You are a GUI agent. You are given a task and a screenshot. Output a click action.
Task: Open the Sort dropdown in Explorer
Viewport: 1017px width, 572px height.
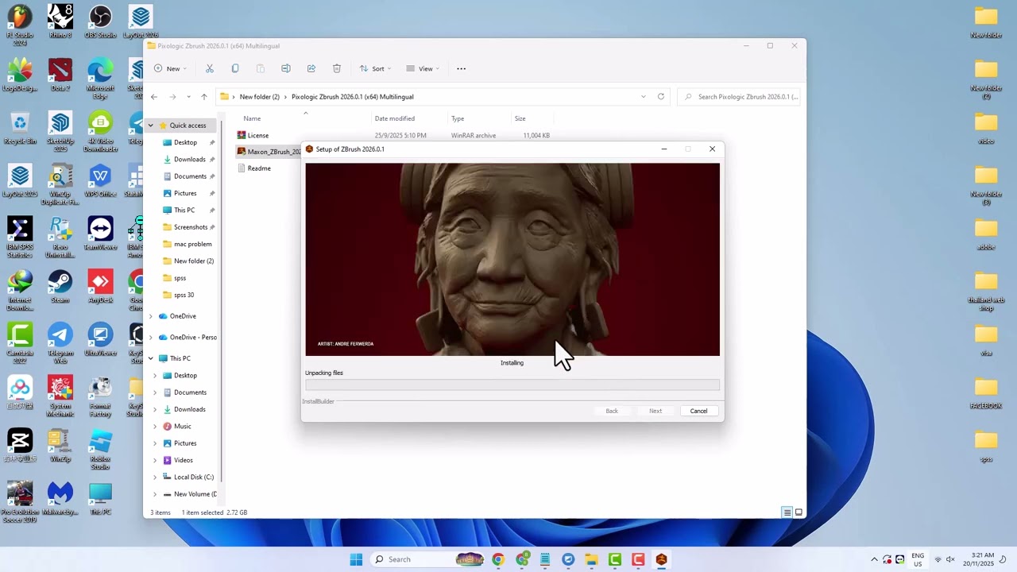tap(375, 68)
